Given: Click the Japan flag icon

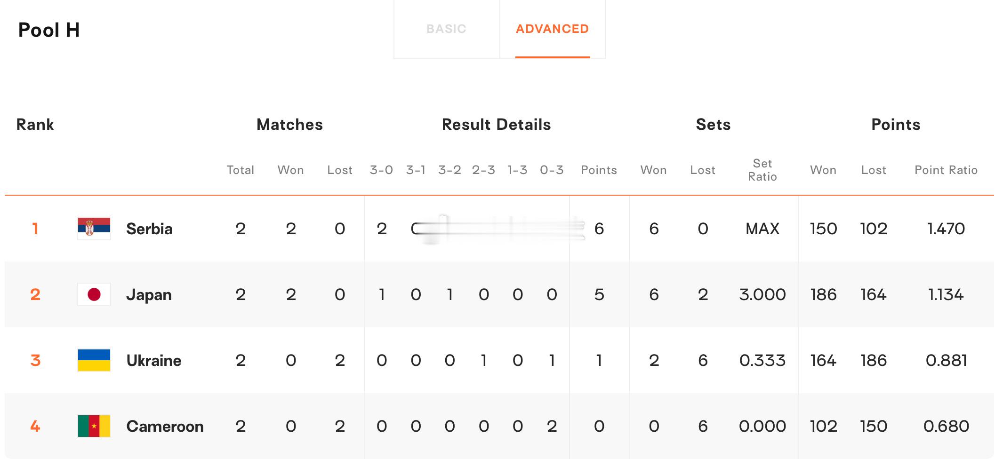Looking at the screenshot, I should [x=94, y=294].
